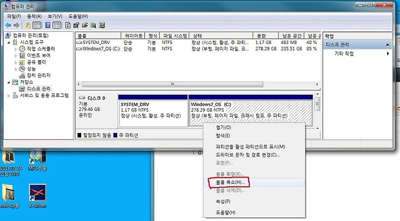Click the Properties toolbar icon
400x221 pixels.
(76, 25)
